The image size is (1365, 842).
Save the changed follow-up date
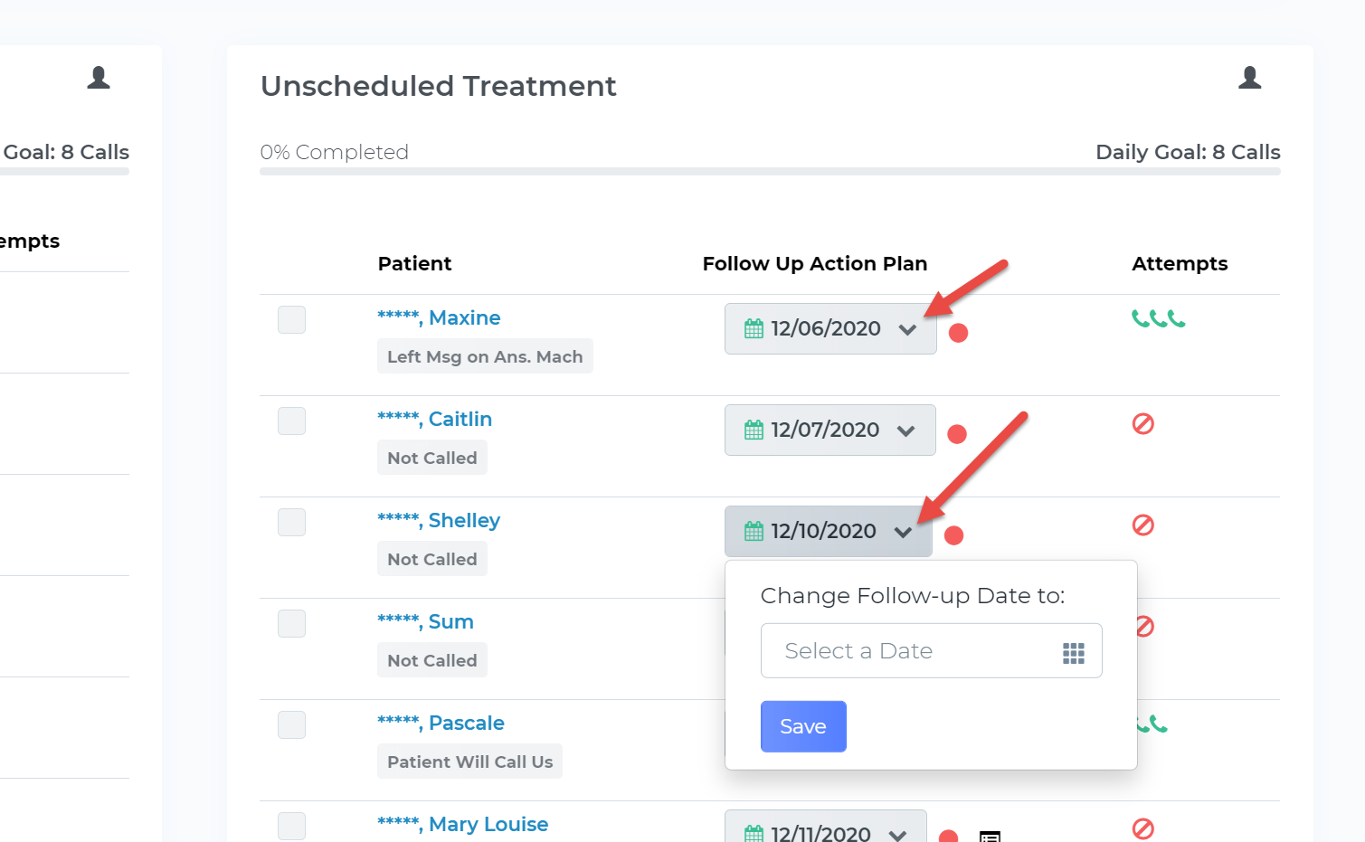pos(803,726)
